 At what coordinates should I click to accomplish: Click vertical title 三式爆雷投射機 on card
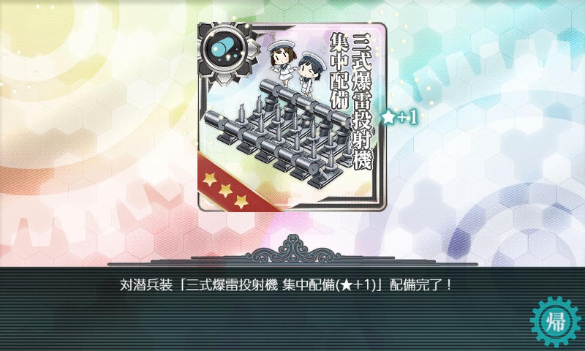[x=361, y=102]
